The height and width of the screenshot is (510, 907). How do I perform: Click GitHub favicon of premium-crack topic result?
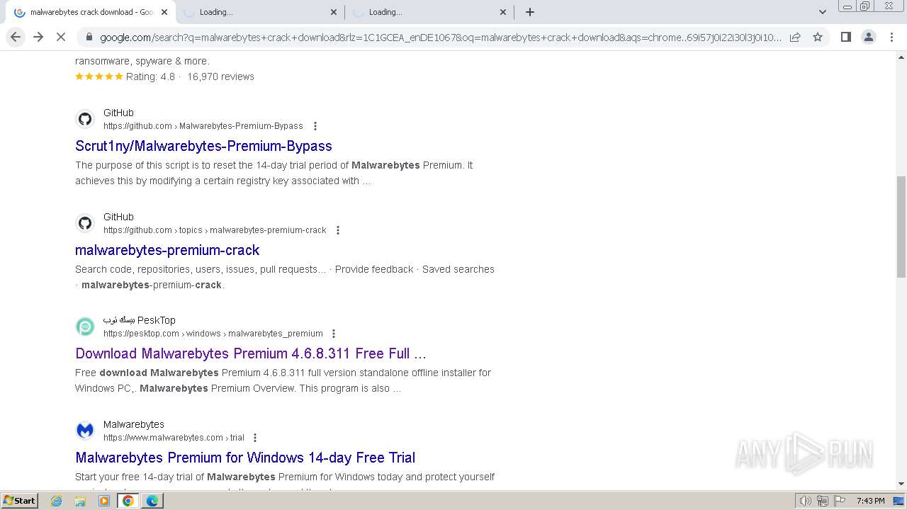click(85, 223)
